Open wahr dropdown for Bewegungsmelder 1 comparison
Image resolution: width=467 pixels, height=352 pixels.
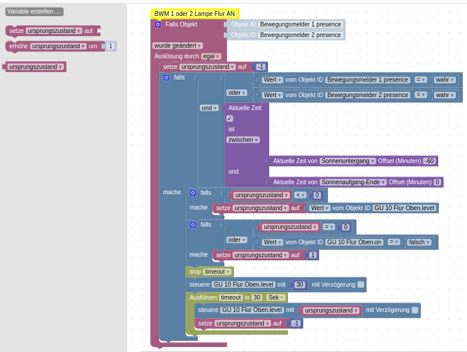445,80
